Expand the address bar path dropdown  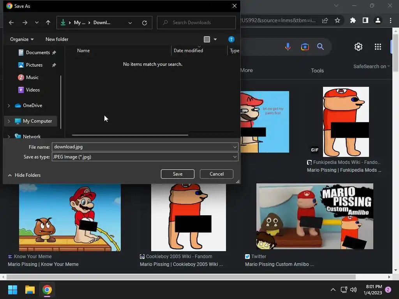[130, 23]
